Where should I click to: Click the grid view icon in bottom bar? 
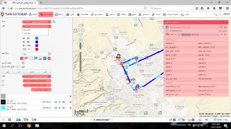9,120
